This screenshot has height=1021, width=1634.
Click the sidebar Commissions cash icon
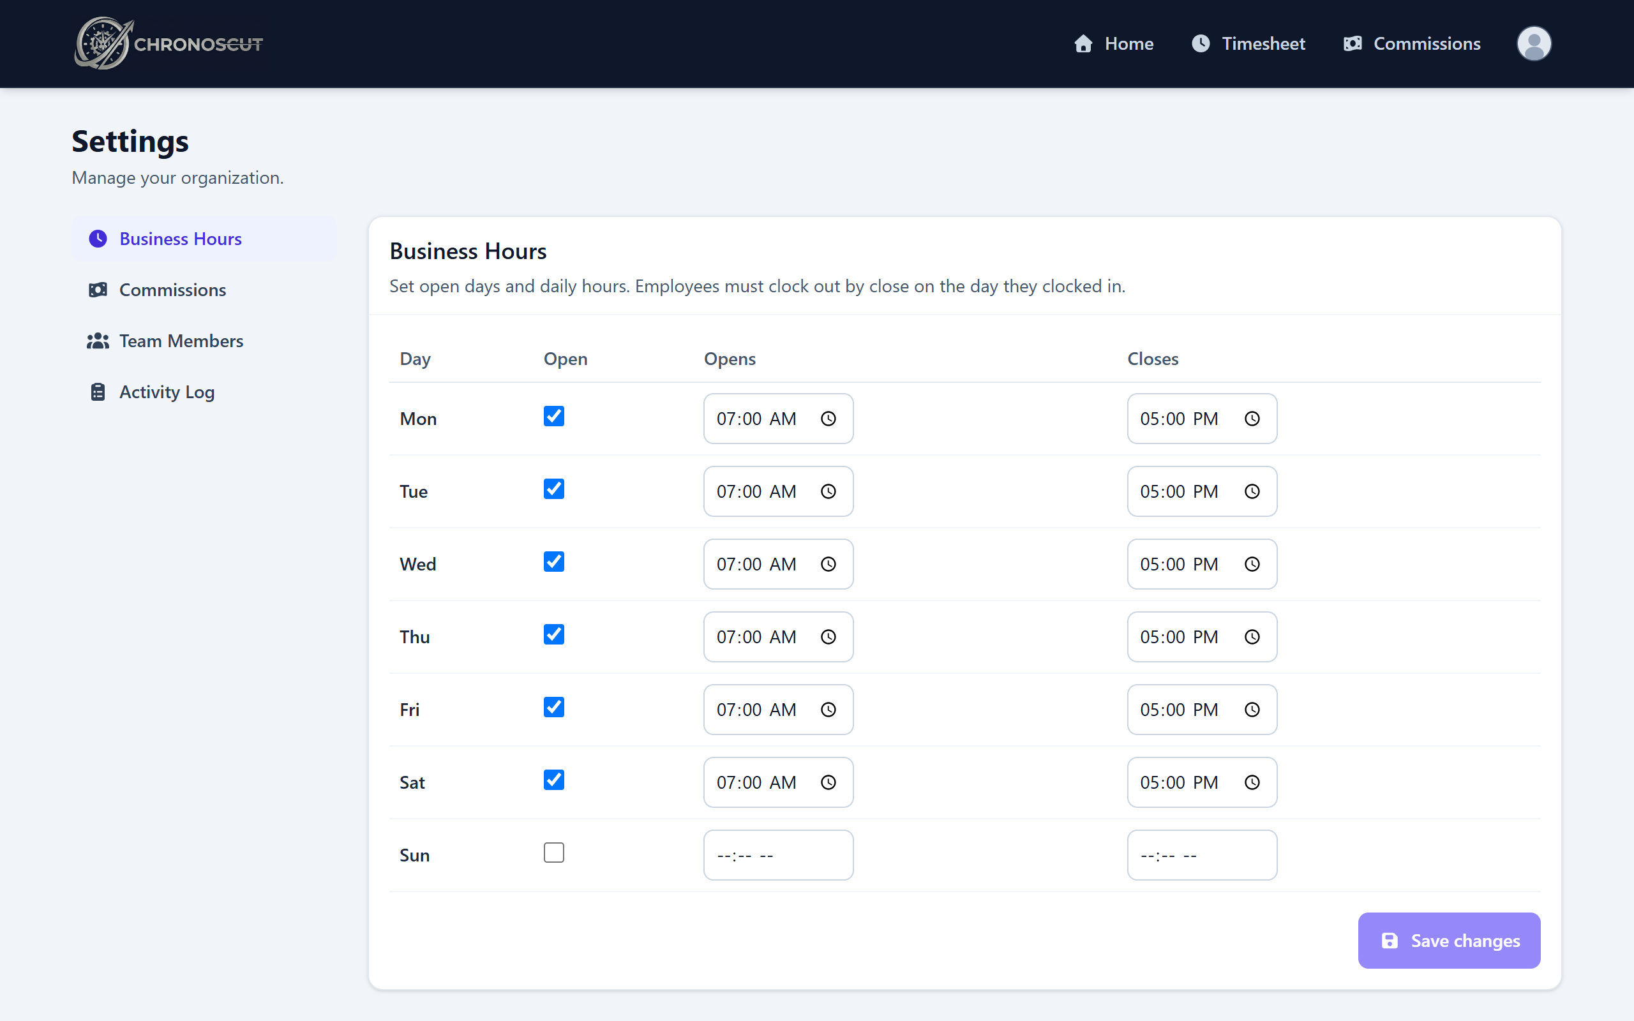click(x=98, y=290)
